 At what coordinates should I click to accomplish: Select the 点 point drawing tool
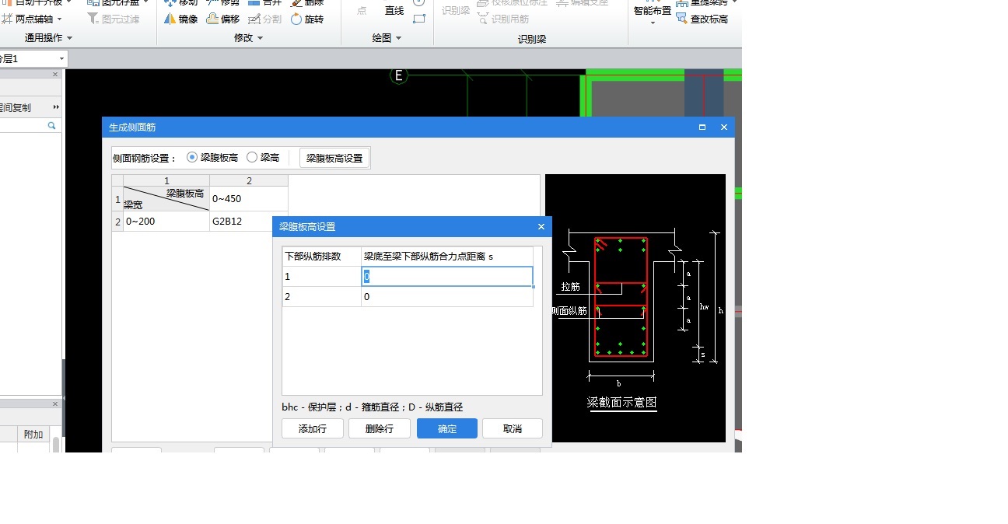click(362, 11)
